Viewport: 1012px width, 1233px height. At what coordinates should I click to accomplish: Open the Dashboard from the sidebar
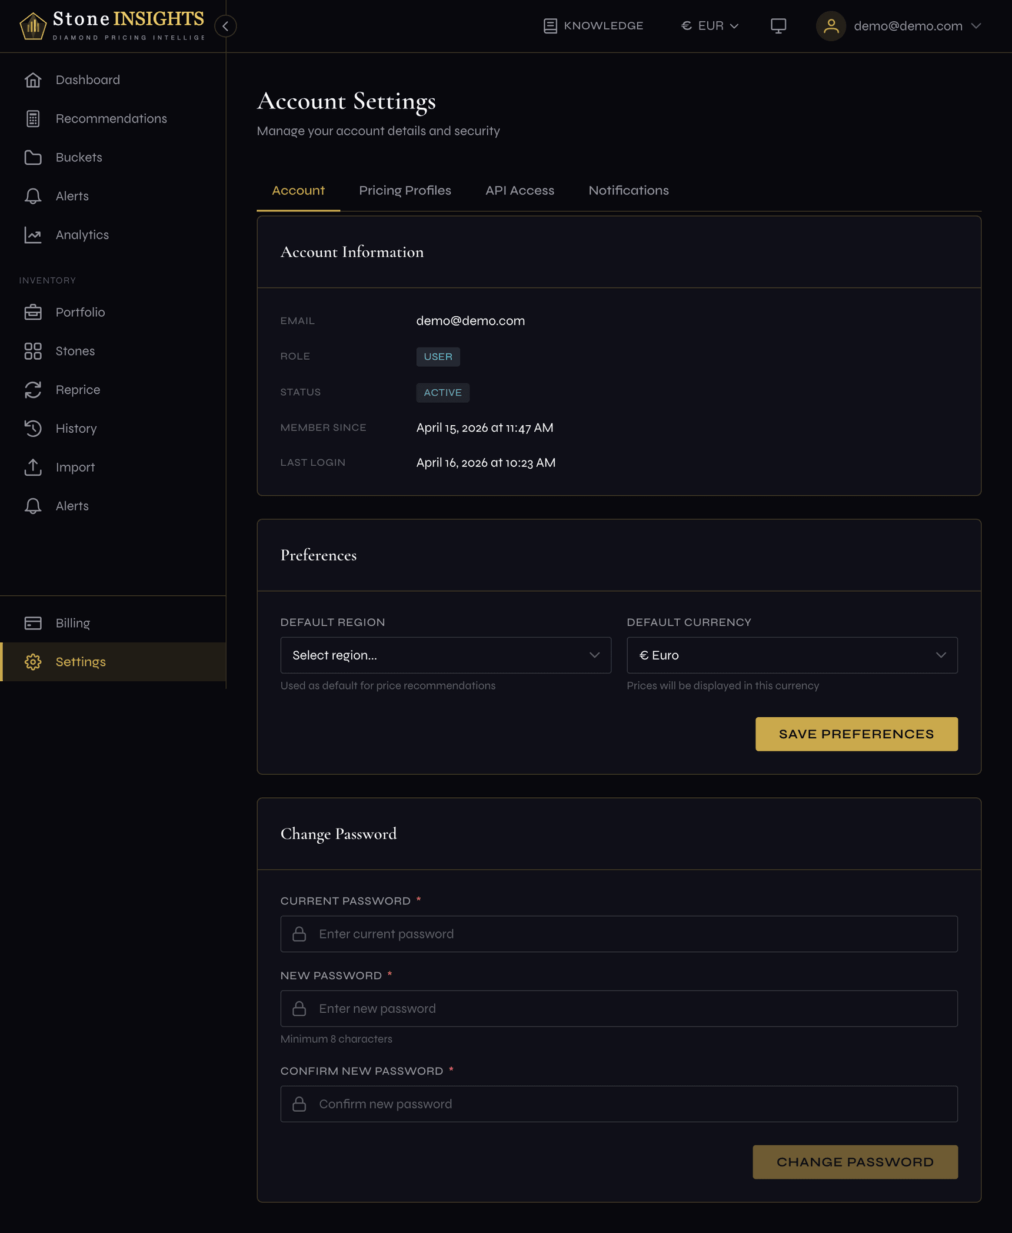click(88, 79)
